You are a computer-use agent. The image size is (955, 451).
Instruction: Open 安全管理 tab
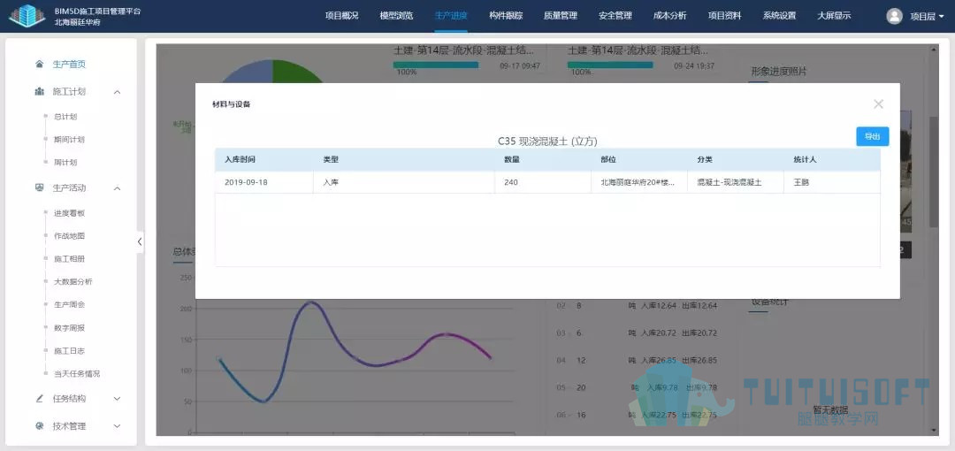[x=615, y=16]
